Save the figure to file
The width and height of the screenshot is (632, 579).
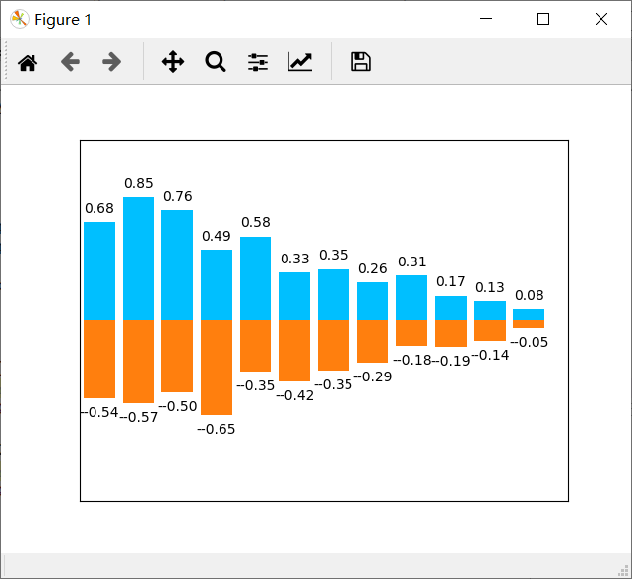point(361,62)
